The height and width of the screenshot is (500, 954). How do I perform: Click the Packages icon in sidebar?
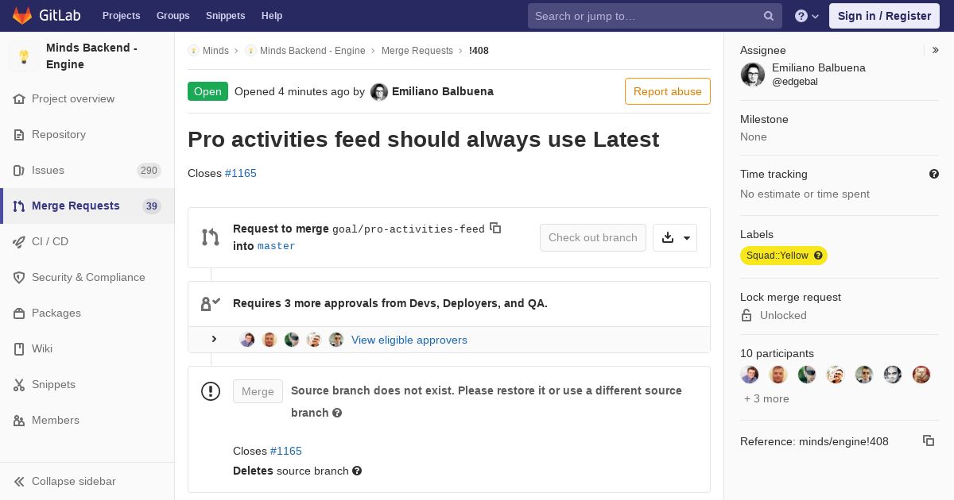[19, 313]
